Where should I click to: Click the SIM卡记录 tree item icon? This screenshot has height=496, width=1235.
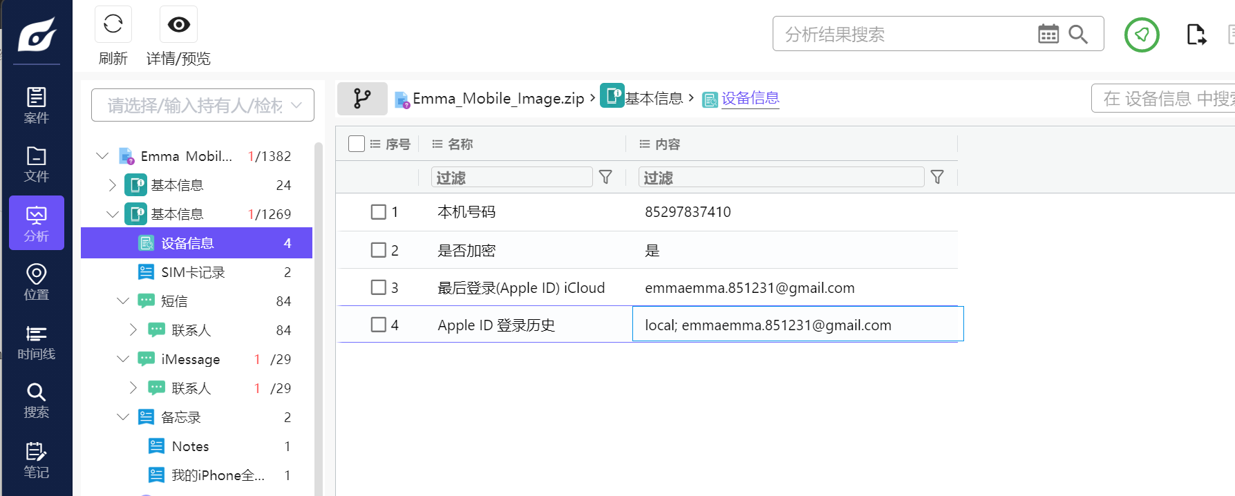[146, 272]
